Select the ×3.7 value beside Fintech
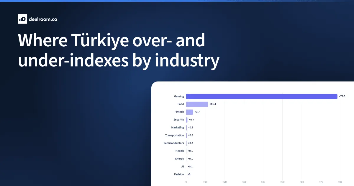Image resolution: width=354 pixels, height=186 pixels. coord(197,112)
